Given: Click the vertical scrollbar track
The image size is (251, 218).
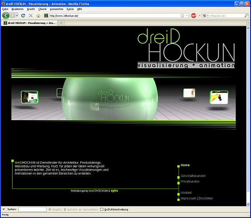Looking at the screenshot, I should click(x=248, y=197).
